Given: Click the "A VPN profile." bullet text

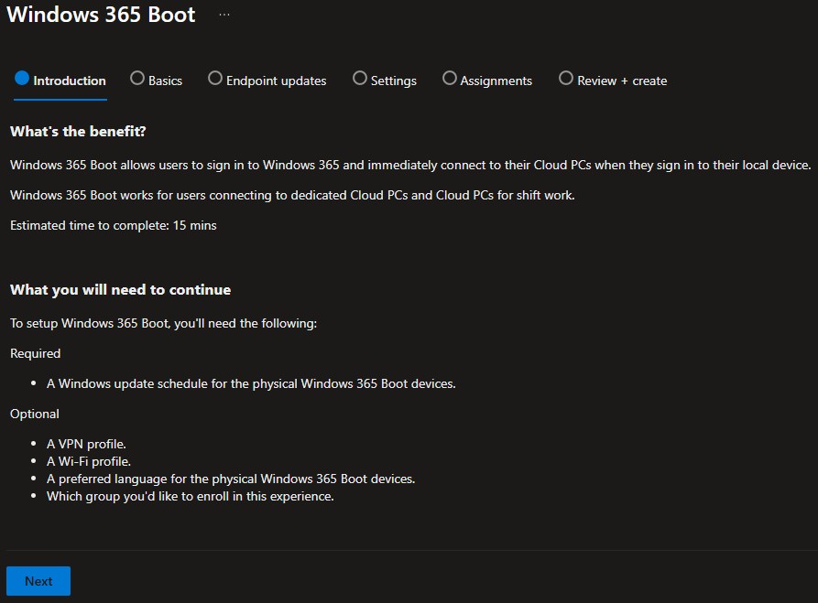Looking at the screenshot, I should [86, 444].
